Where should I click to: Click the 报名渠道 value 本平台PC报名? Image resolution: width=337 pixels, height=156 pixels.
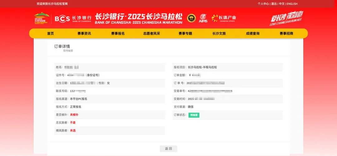78,99
